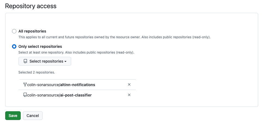Click the Select at least one repository hint
Image resolution: width=262 pixels, height=123 pixels.
click(76, 52)
